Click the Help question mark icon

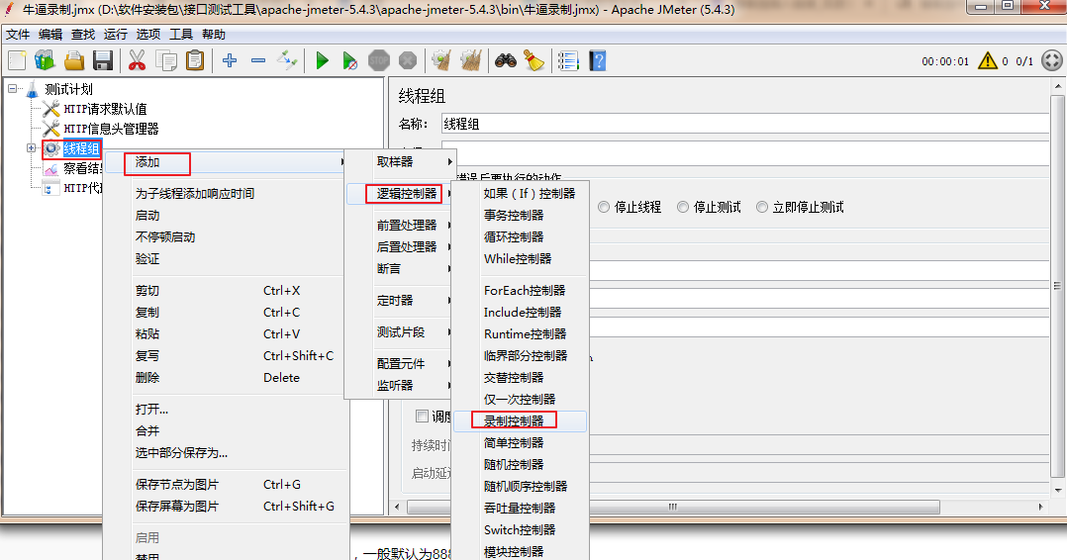598,61
